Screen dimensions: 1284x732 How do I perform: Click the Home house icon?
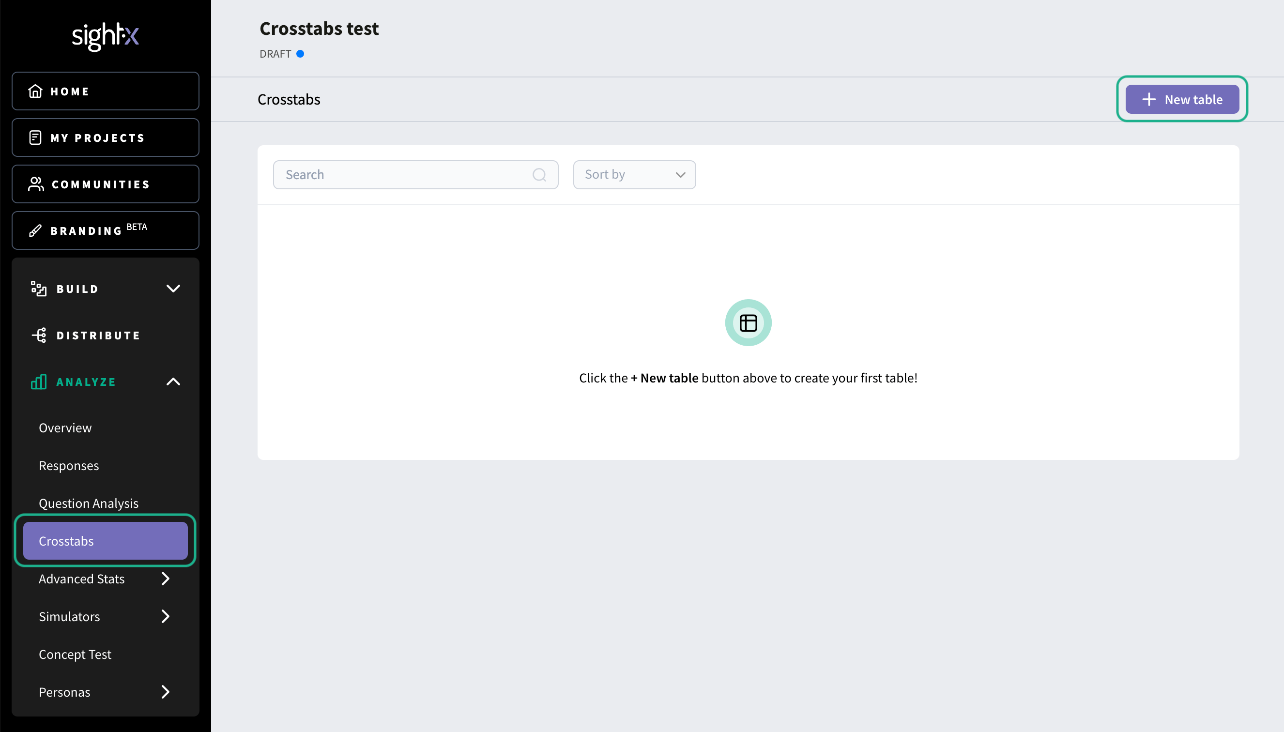click(35, 91)
